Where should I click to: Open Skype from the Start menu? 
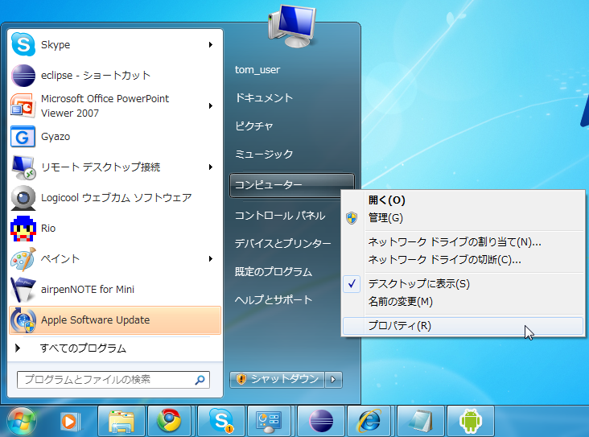click(55, 45)
